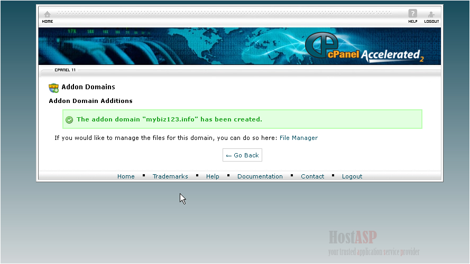470x264 pixels.
Task: Select Home in the footer menu
Action: [126, 176]
